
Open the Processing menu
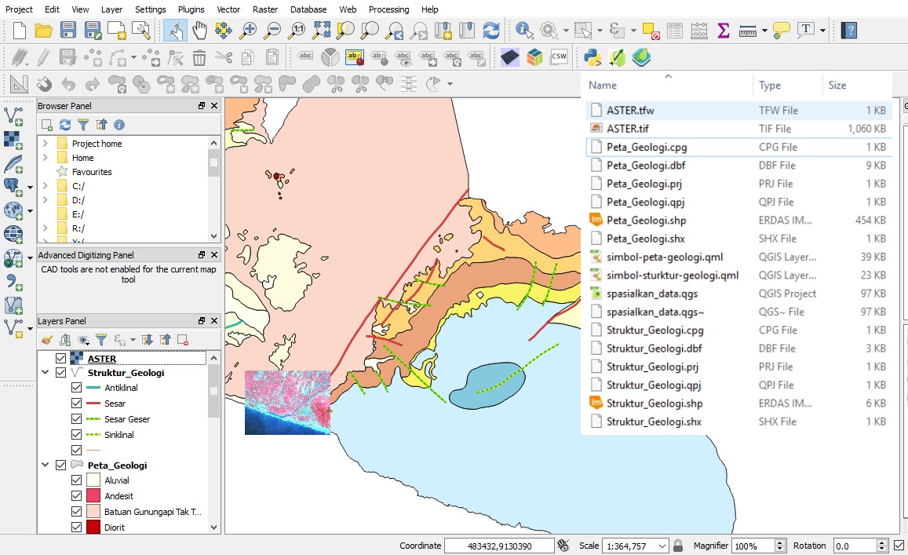click(x=389, y=9)
